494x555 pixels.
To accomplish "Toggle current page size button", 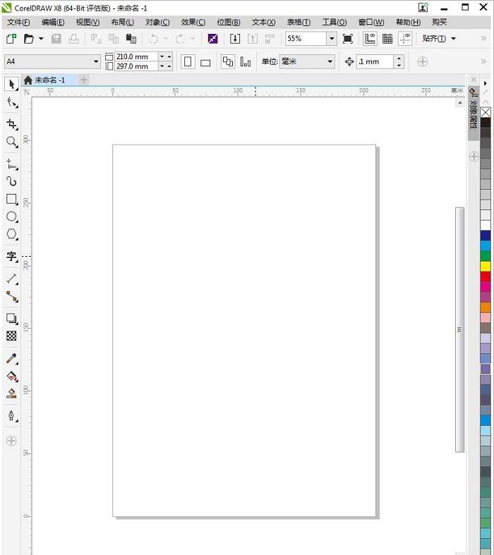I will click(x=246, y=62).
